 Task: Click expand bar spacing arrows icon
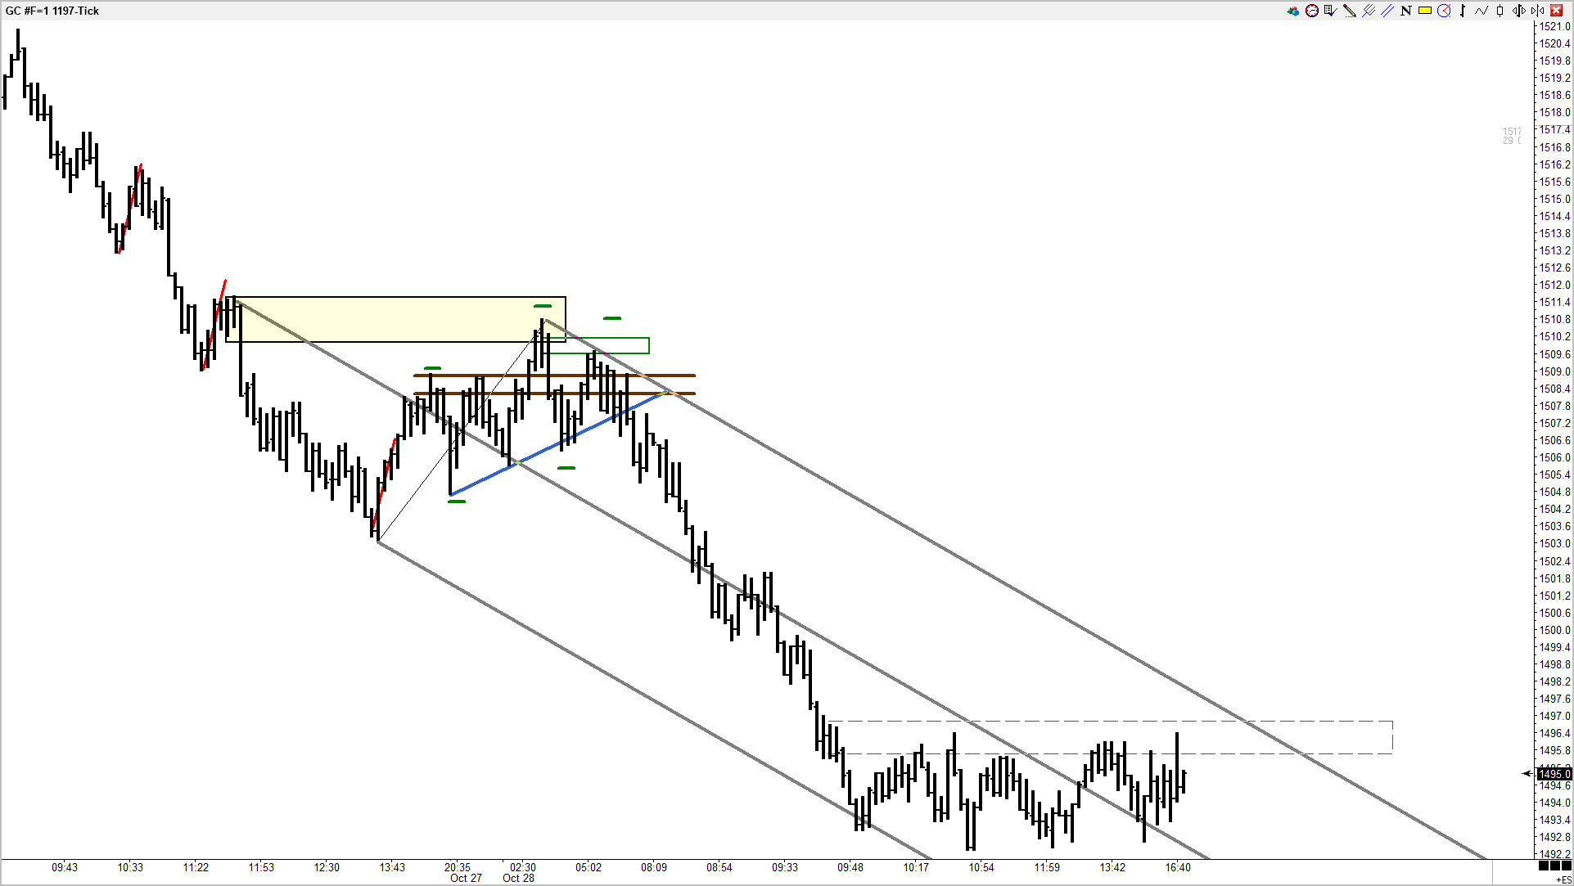click(1519, 11)
